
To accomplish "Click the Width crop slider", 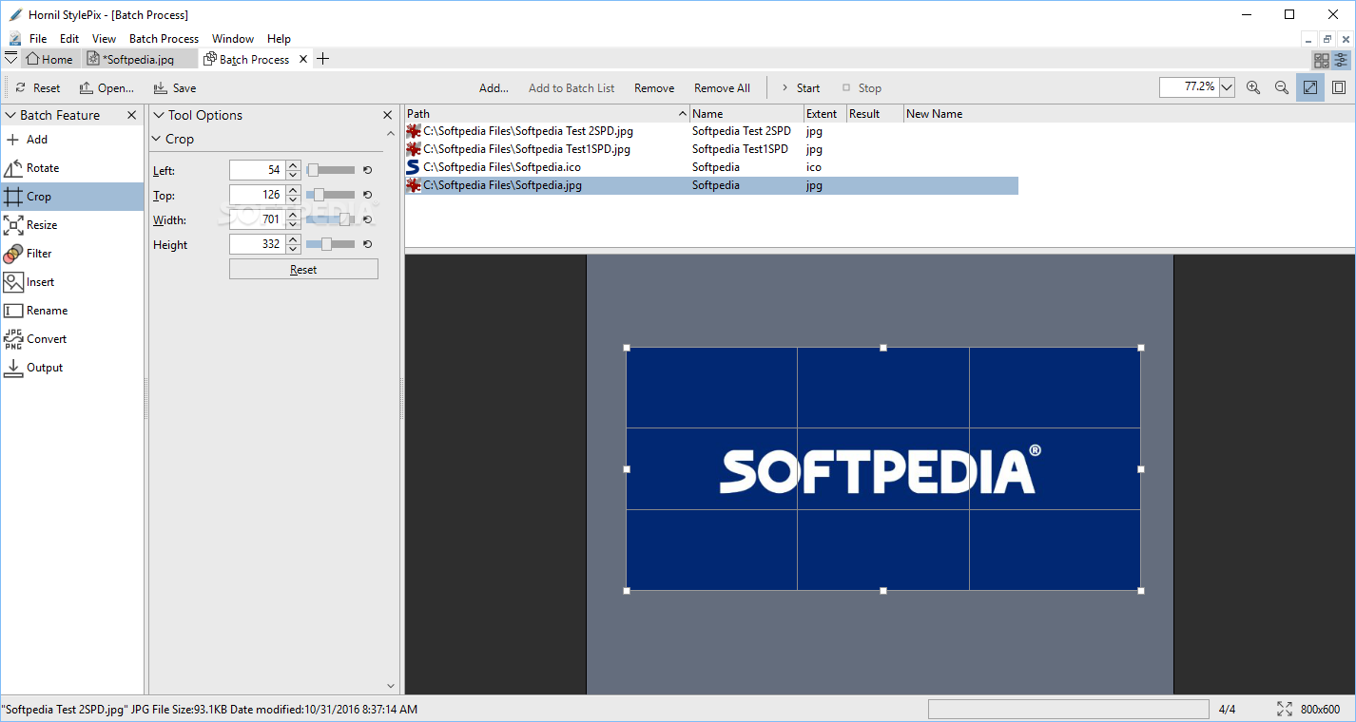I will tap(330, 219).
